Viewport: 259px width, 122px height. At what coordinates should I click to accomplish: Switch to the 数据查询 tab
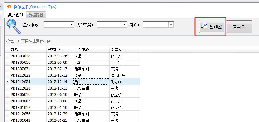tap(16, 15)
